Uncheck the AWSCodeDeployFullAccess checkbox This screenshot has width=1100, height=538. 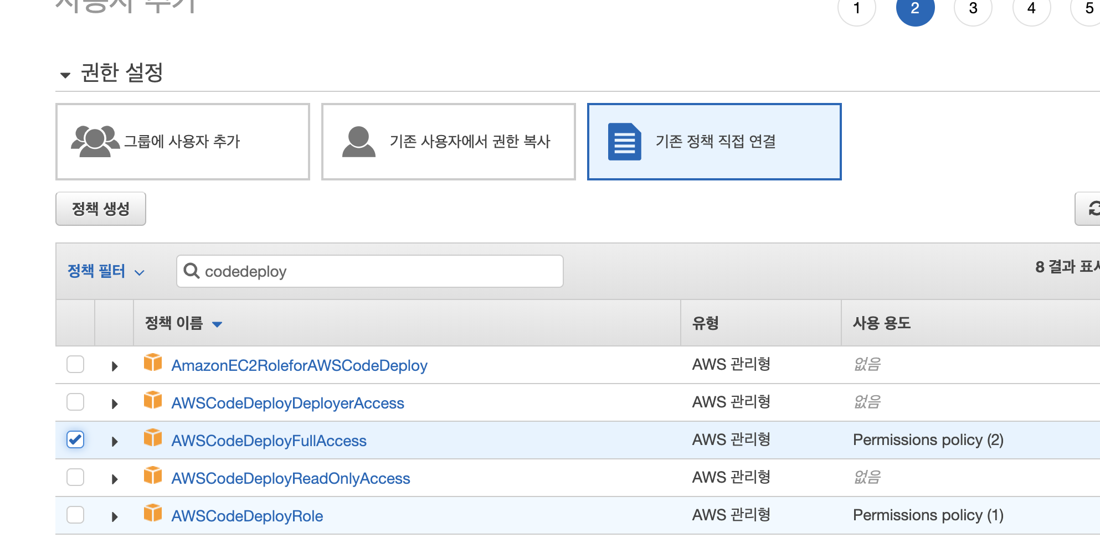[75, 439]
